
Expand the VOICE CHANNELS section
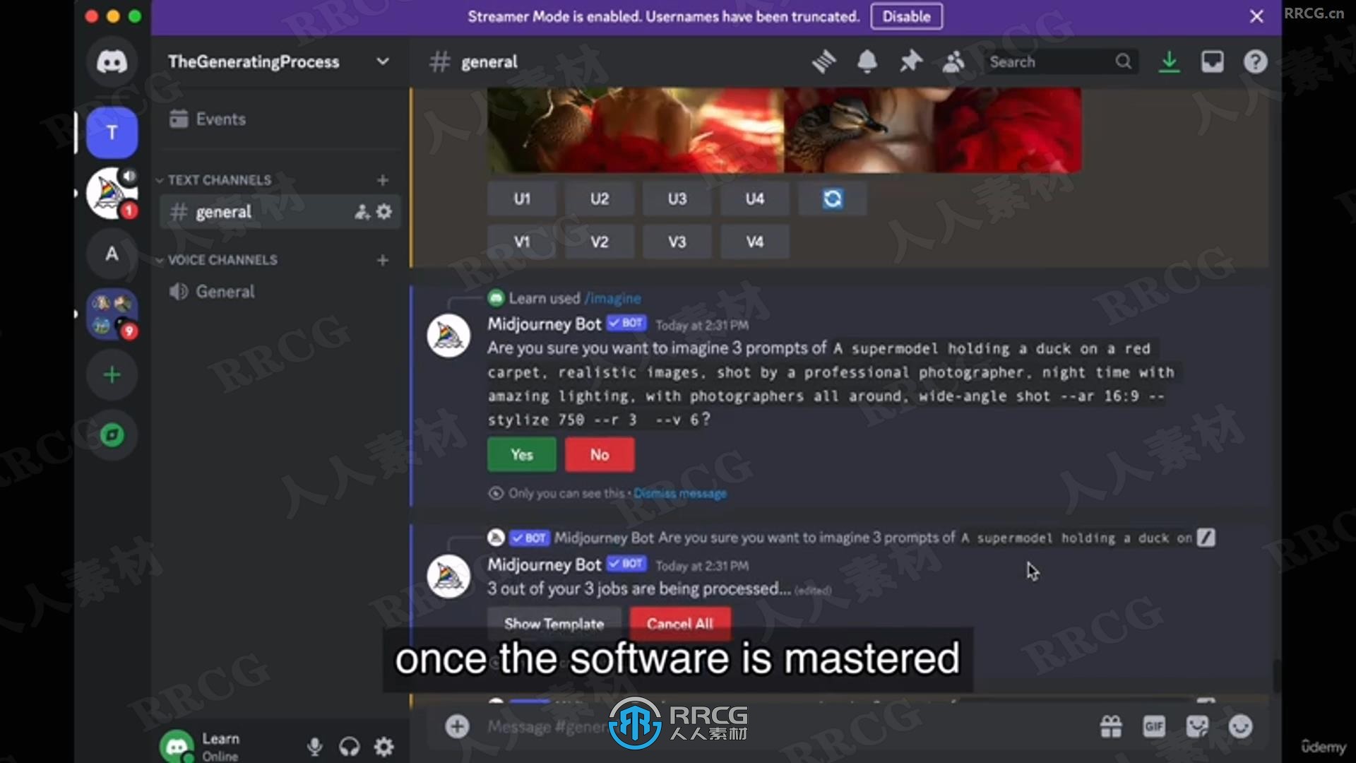(x=222, y=260)
